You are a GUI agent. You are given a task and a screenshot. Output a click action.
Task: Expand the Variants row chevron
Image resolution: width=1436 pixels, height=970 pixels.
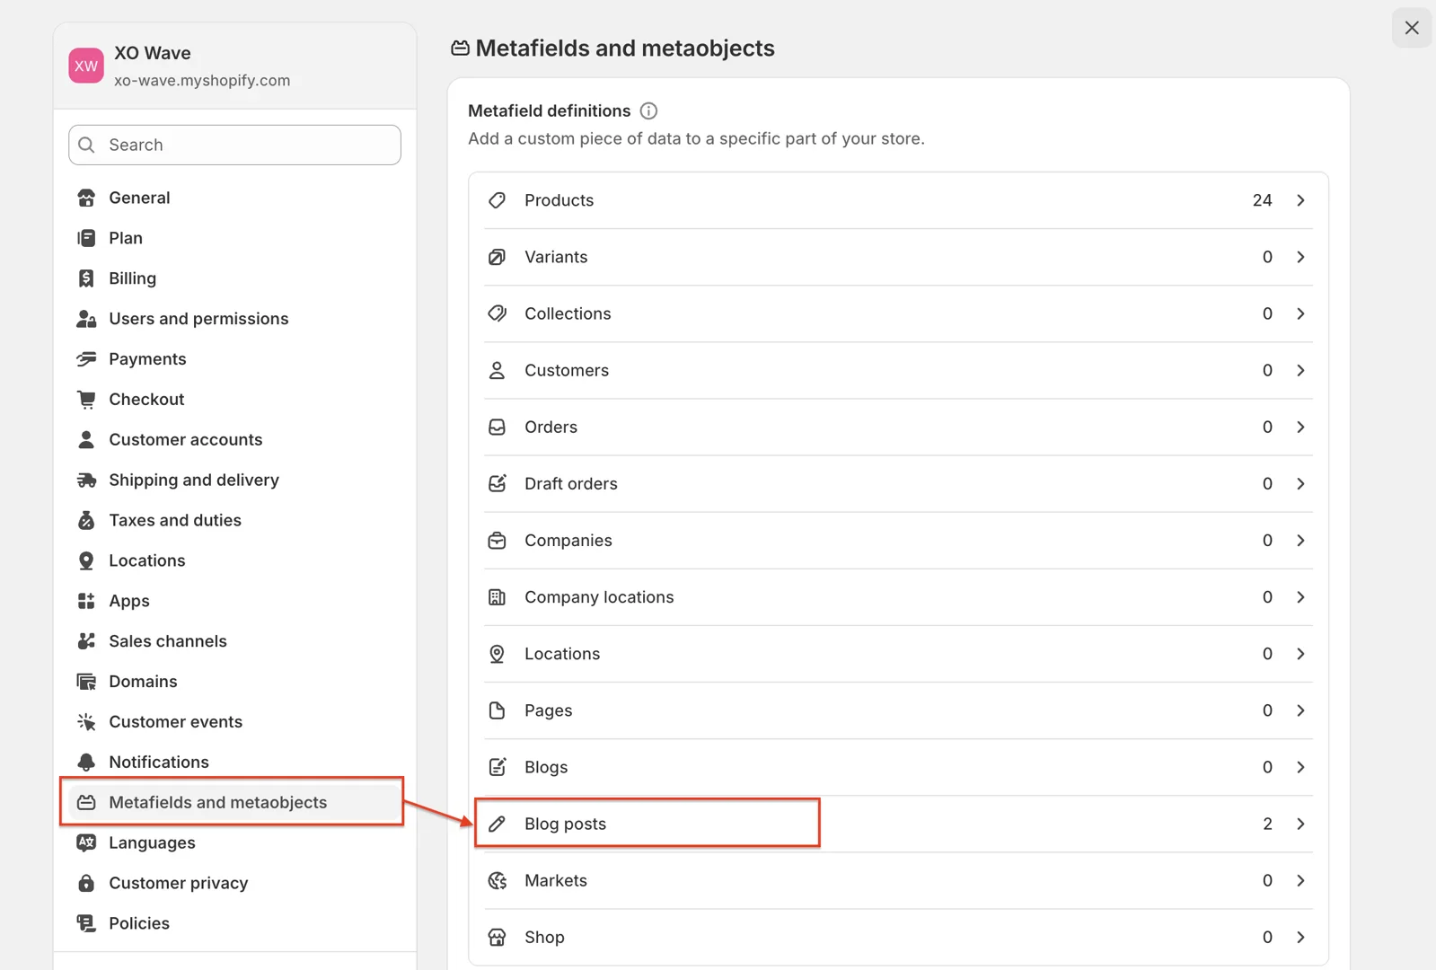[x=1300, y=257]
